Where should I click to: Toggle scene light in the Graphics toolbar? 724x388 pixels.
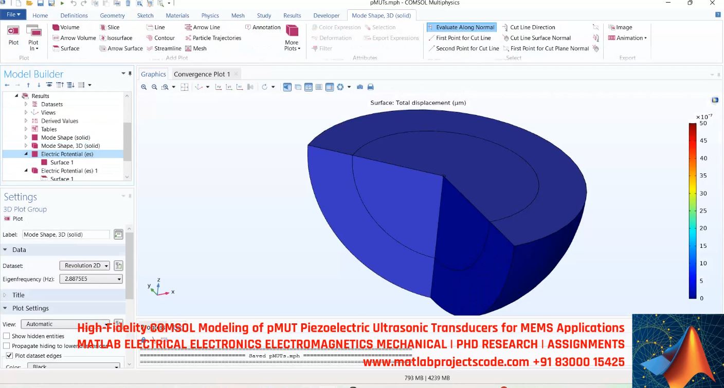pos(286,87)
